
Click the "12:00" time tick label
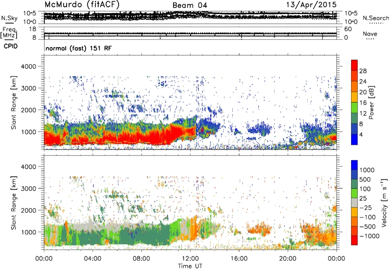(190, 259)
